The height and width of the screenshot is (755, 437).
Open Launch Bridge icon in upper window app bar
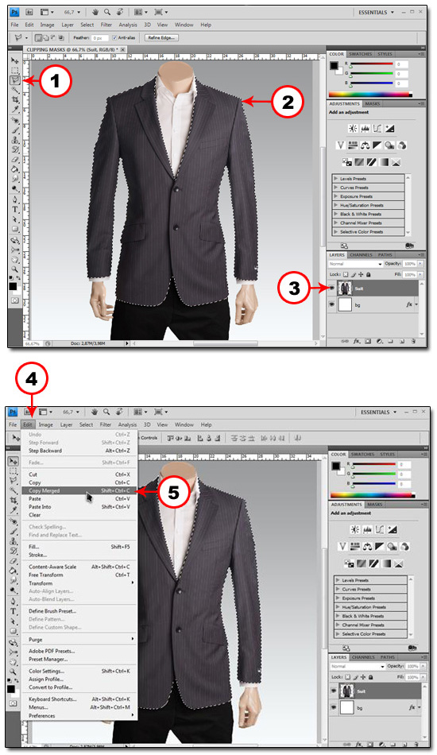pyautogui.click(x=29, y=12)
